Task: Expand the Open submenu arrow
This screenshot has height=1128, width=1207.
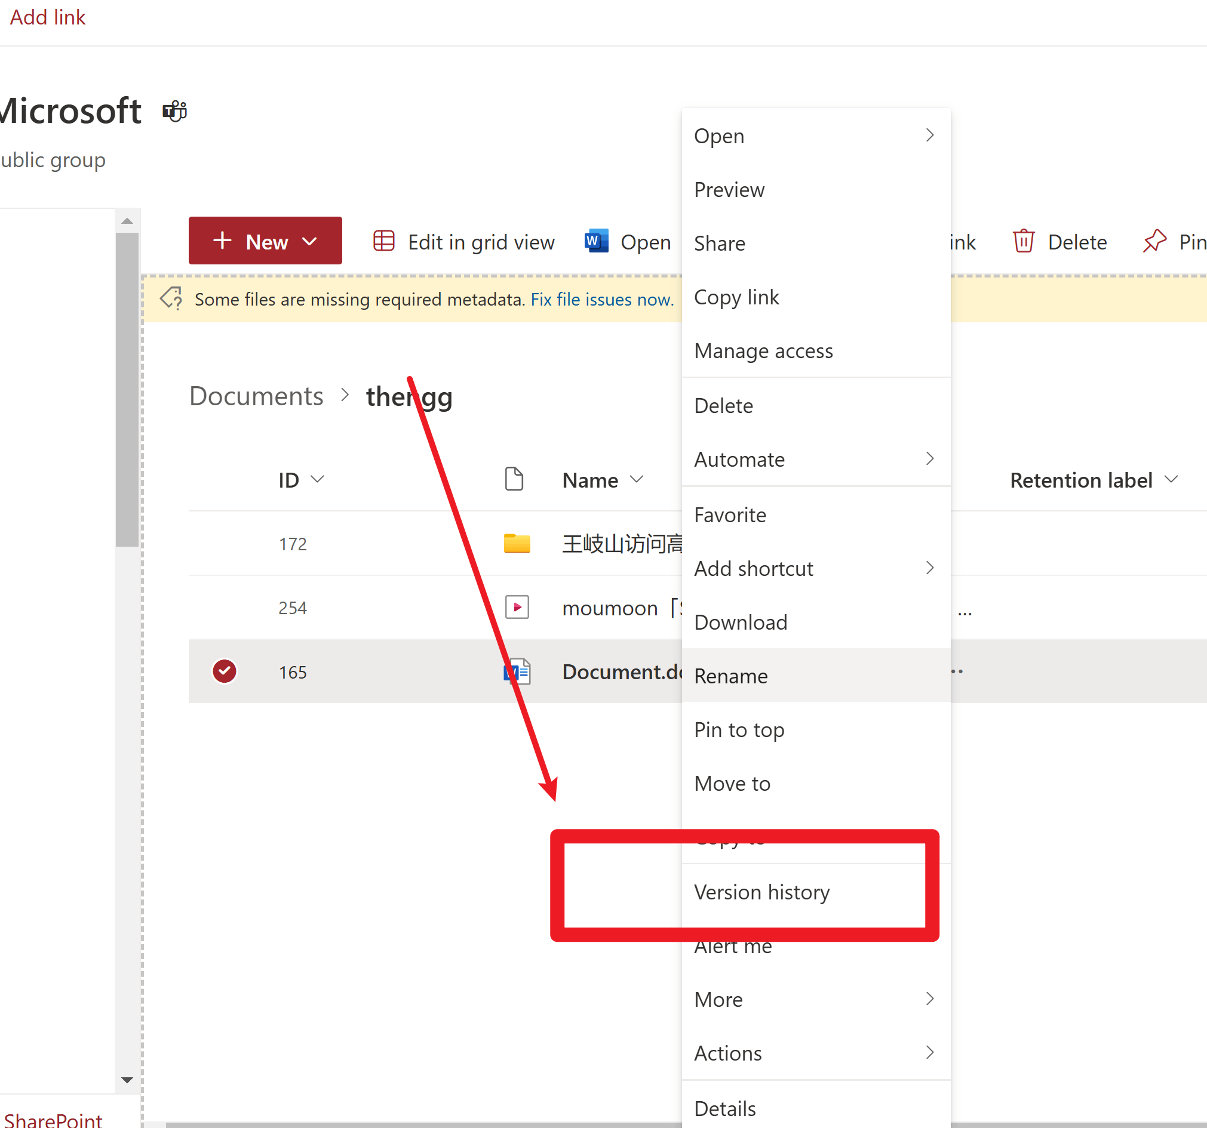Action: [929, 135]
